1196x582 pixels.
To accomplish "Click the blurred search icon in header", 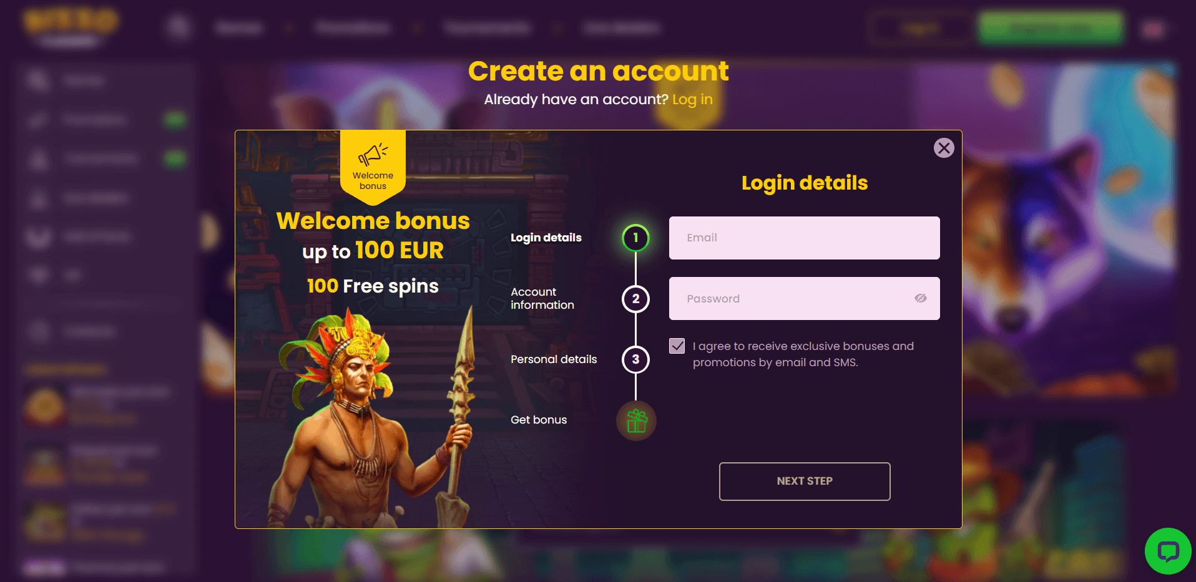I will [x=179, y=27].
